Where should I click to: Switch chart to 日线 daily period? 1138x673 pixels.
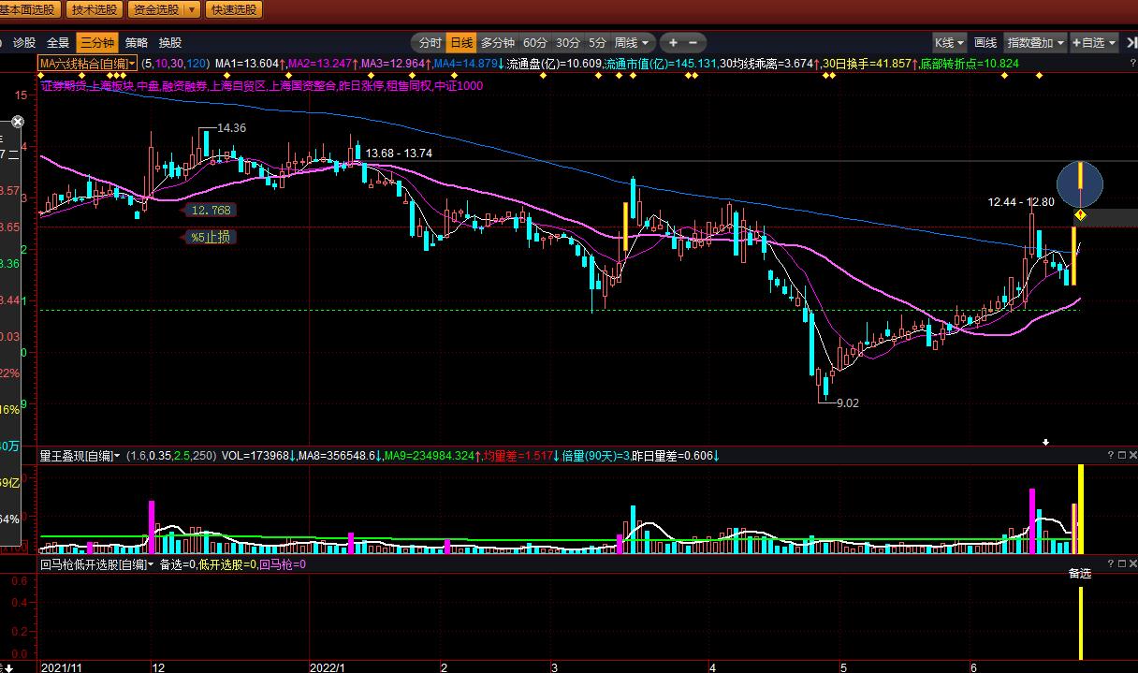pyautogui.click(x=461, y=43)
